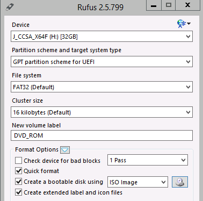Maximize the Rufus window
The image size is (203, 201).
(x=169, y=5)
